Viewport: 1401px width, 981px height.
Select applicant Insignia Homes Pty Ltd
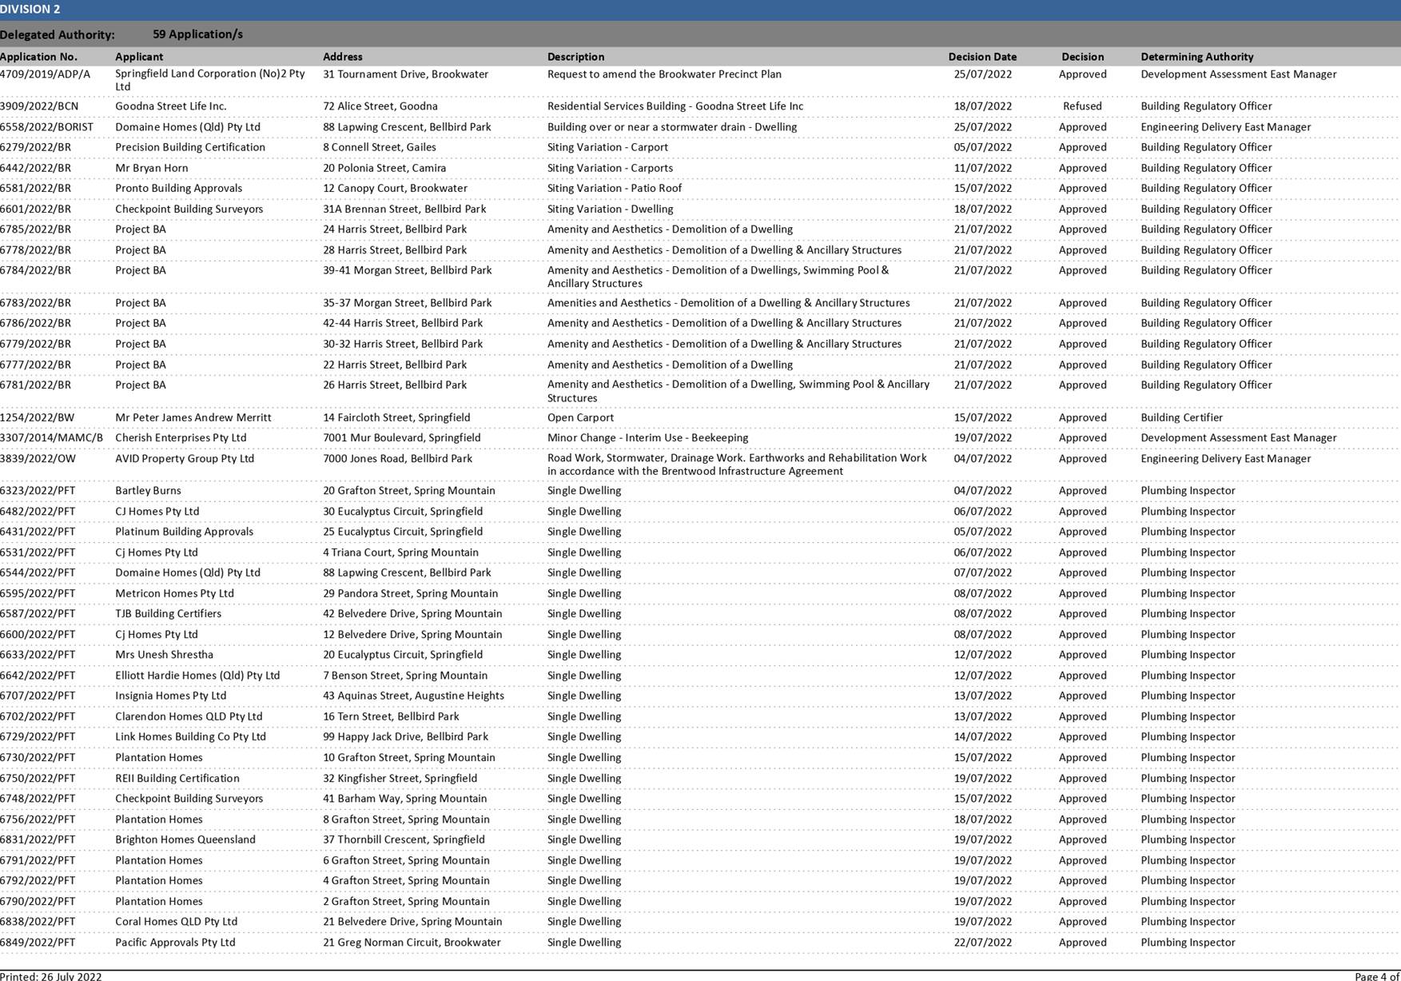point(170,696)
